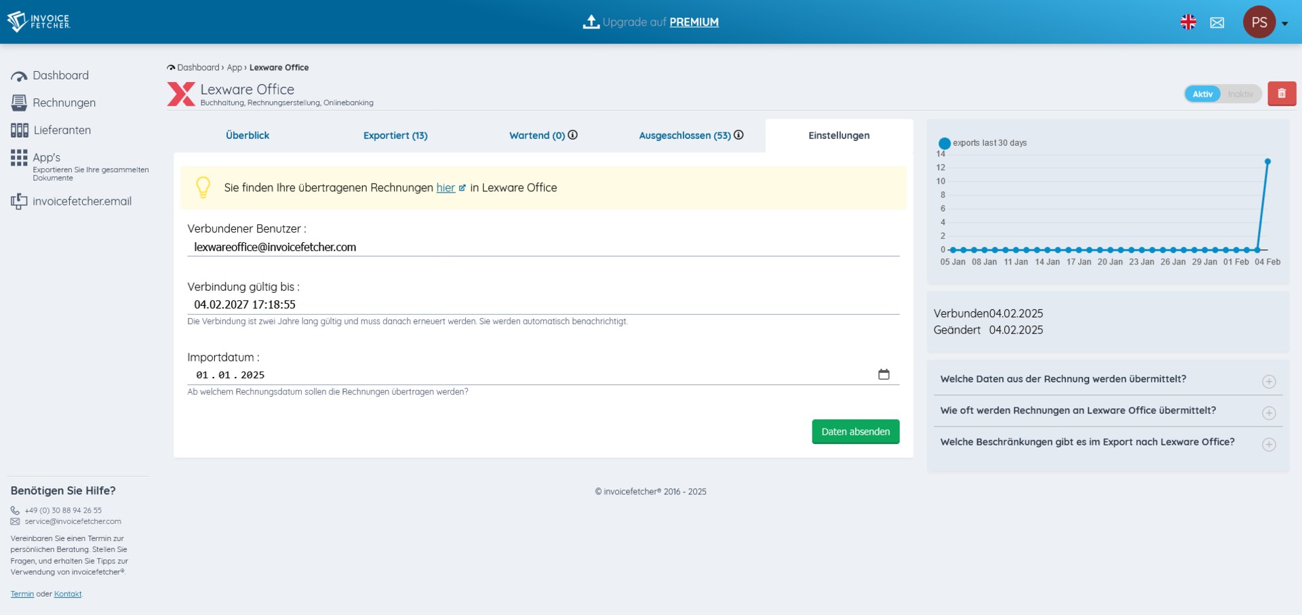Click info icon beside Ausgeschlossen tab

(739, 135)
